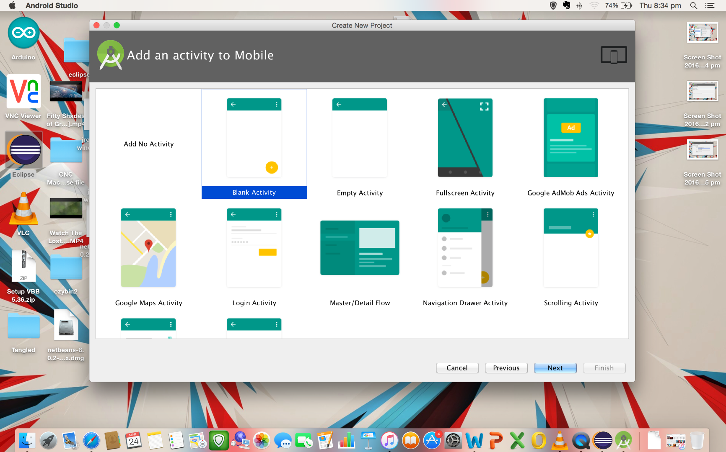
Task: Open Safari from the dock
Action: (x=91, y=440)
